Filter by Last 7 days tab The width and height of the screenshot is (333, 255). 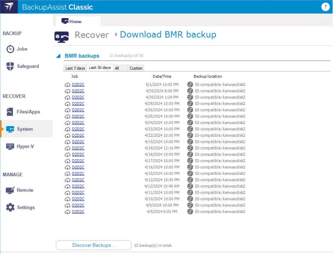tap(75, 68)
